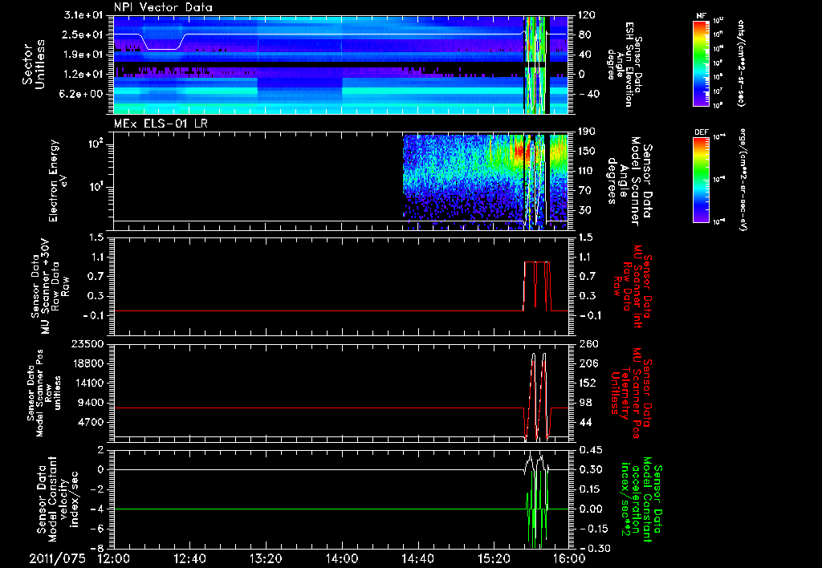Screen dimensions: 822x568
Task: Click the 23500 scanner position tick label
Action: [88, 343]
